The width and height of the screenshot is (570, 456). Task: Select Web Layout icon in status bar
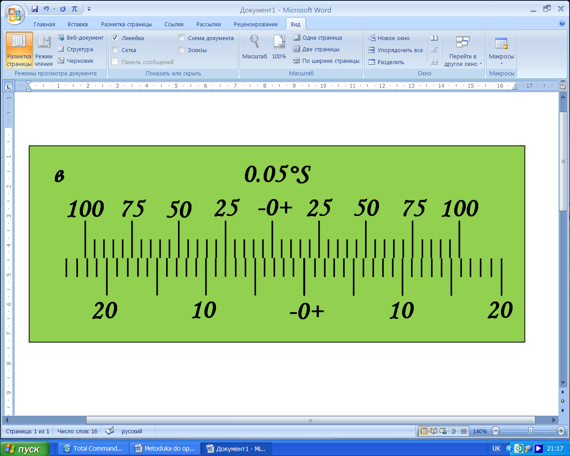(x=444, y=431)
